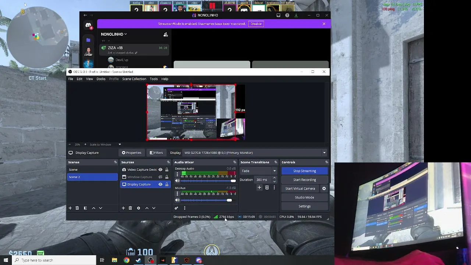Click the Duration 300 ms field
The image size is (471, 265).
click(263, 180)
